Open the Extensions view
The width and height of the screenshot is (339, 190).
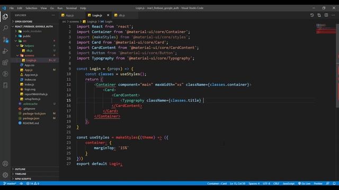5,62
